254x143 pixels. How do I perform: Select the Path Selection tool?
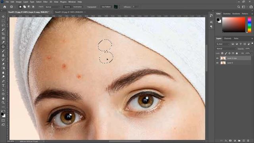click(x=3, y=90)
